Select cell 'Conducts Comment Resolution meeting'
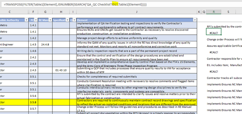Image resolution: width=242 pixels, height=114 pixels. 137,83
